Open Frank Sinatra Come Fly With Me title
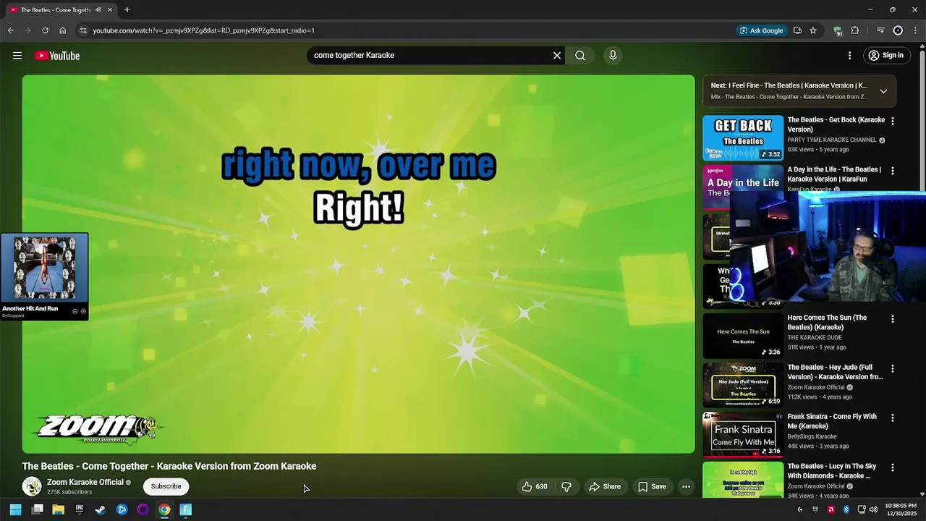Screen dimensions: 926x521 pos(832,421)
